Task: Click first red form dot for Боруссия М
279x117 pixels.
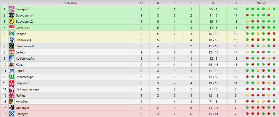Action: pos(247,15)
